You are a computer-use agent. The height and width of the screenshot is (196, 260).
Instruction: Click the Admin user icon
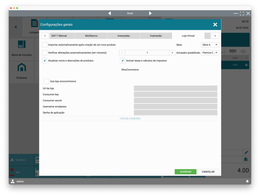pyautogui.click(x=13, y=181)
